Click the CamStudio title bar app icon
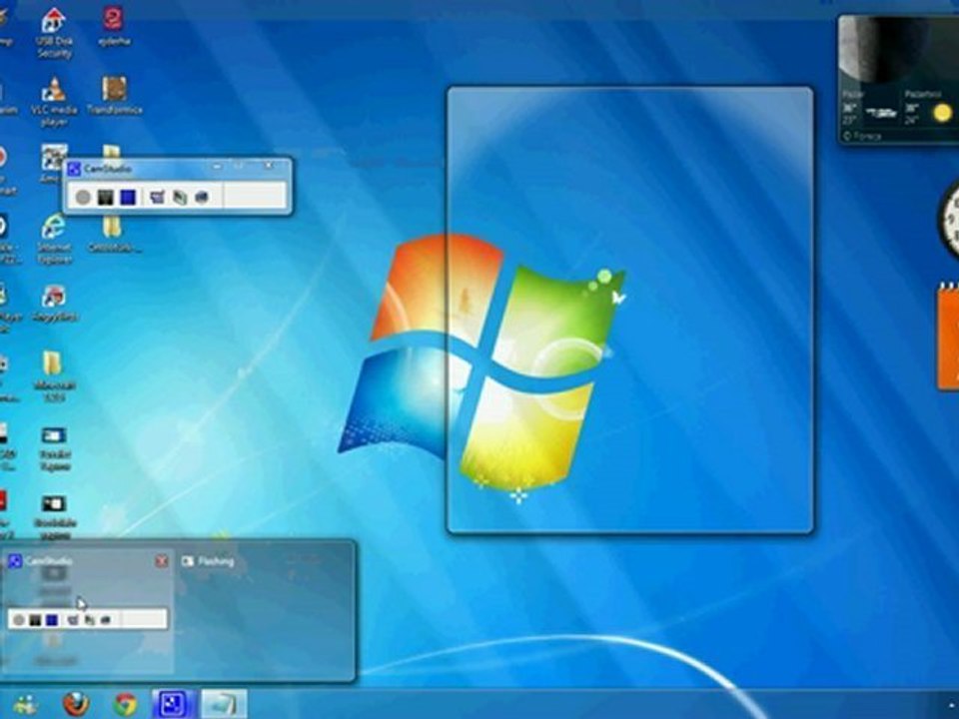This screenshot has width=959, height=719. point(75,169)
